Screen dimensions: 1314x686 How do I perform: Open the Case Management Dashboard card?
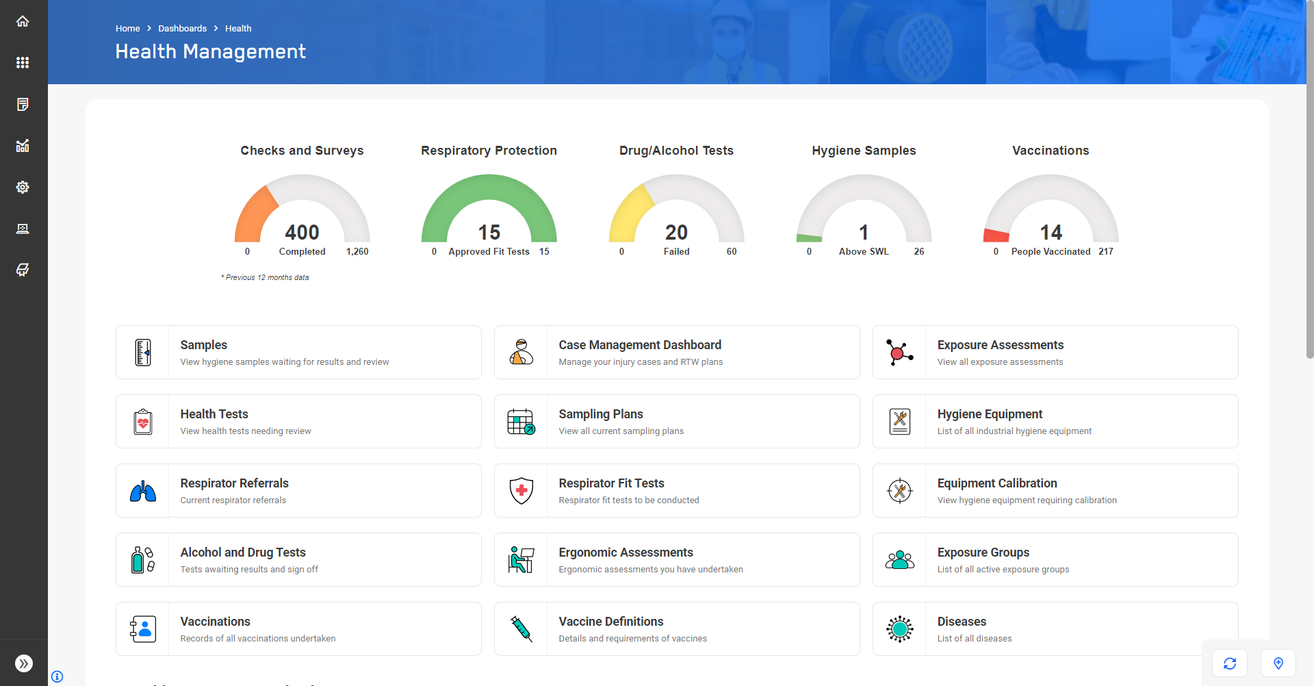coord(676,352)
